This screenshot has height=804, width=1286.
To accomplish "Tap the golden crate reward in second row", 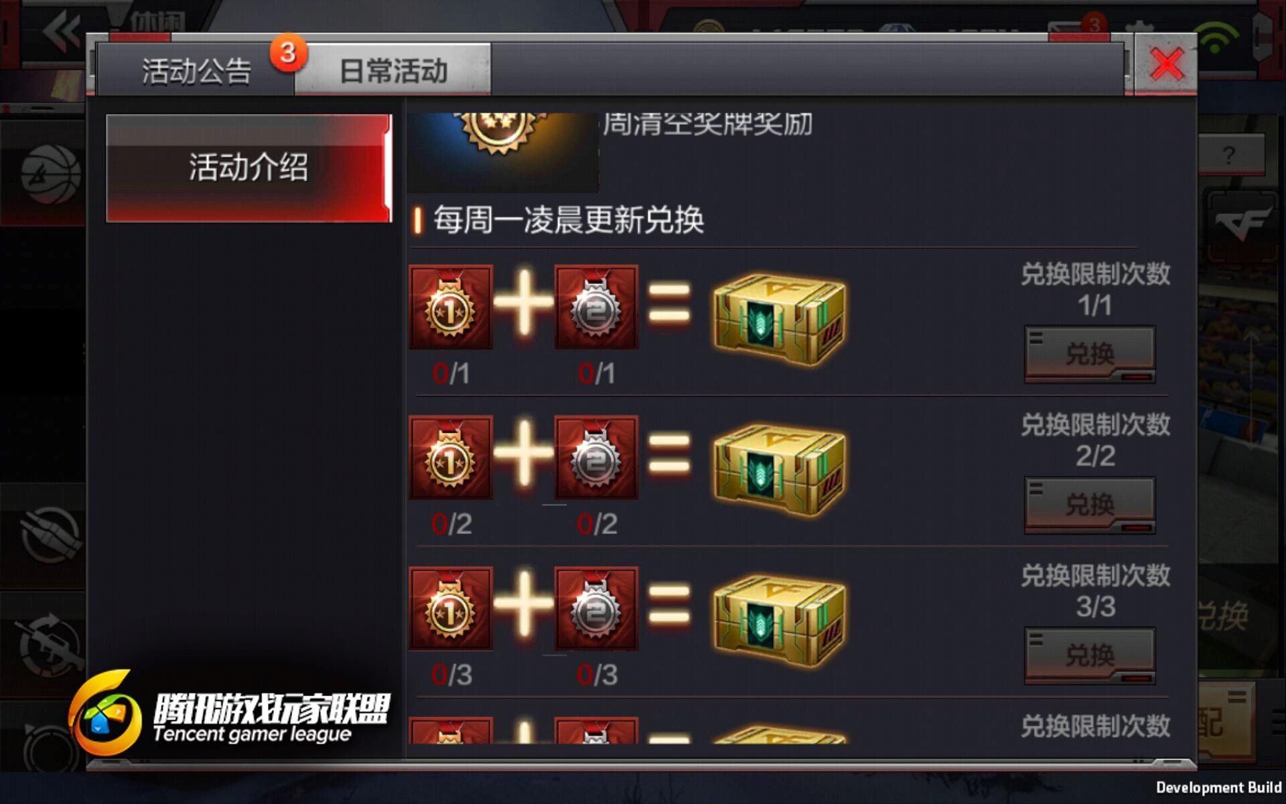I will (x=779, y=470).
